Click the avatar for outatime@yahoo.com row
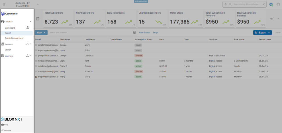The image size is (282, 133). (36, 66)
